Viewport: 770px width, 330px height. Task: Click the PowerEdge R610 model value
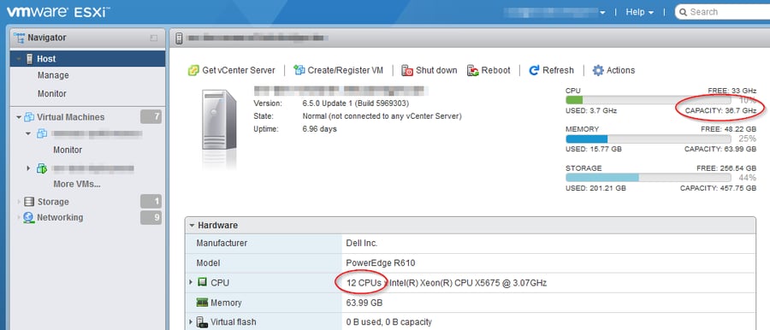pyautogui.click(x=381, y=262)
